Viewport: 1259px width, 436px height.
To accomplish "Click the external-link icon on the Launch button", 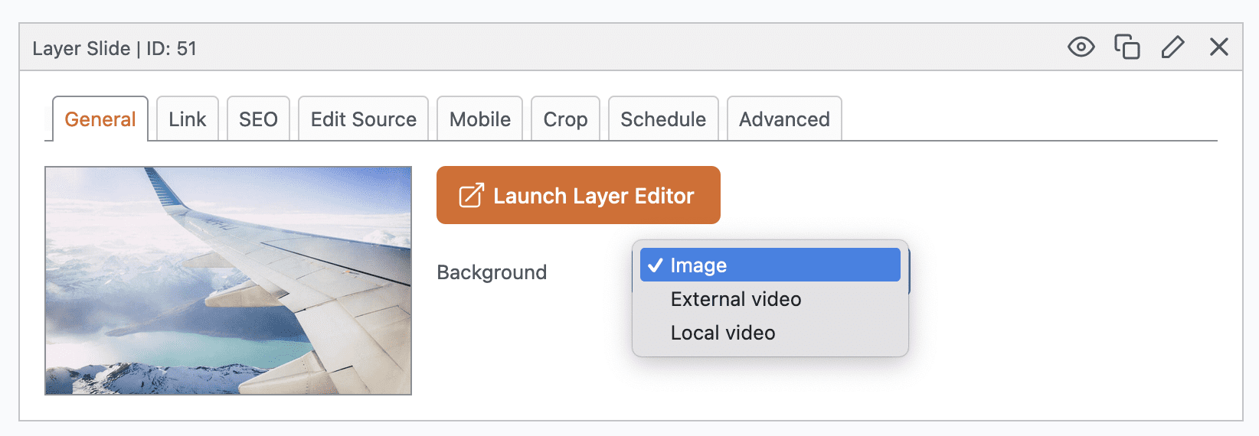I will click(x=471, y=196).
